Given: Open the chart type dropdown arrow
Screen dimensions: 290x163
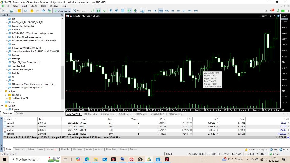Looking at the screenshot, I should tap(7, 11).
